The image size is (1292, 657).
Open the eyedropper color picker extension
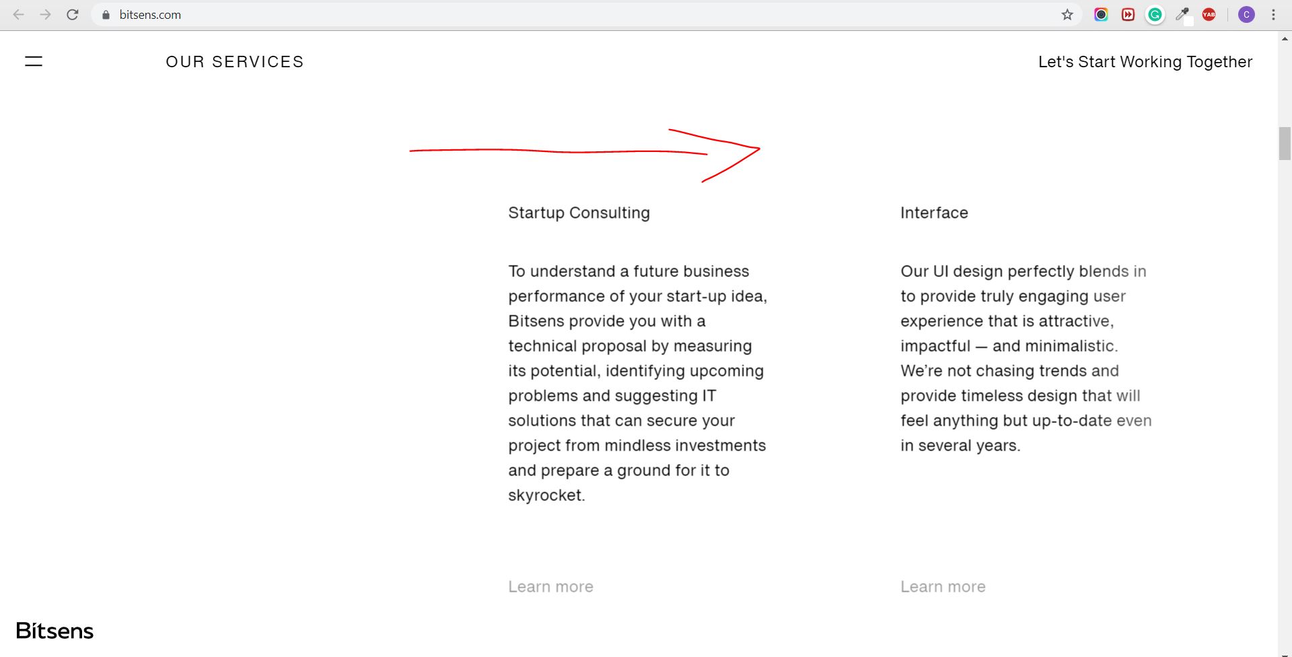pyautogui.click(x=1182, y=15)
